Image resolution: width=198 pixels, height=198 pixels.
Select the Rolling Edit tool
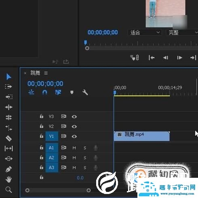pyautogui.click(x=8, y=118)
